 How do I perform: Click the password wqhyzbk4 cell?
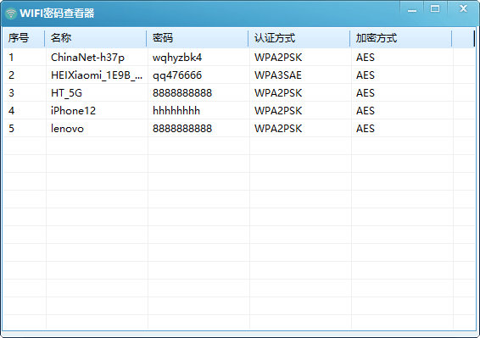(x=198, y=58)
